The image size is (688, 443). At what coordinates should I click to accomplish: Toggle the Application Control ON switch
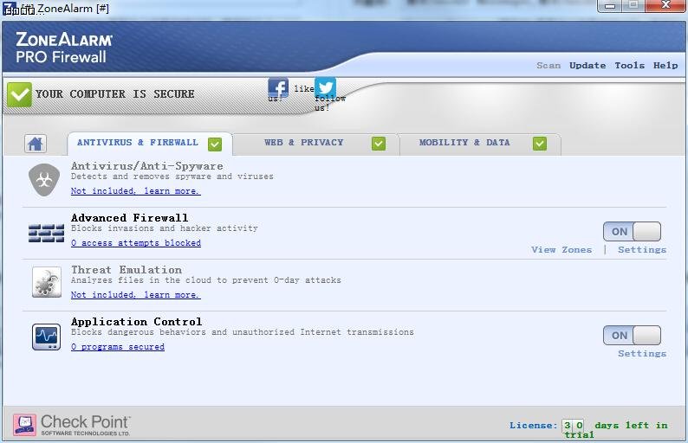tap(632, 335)
